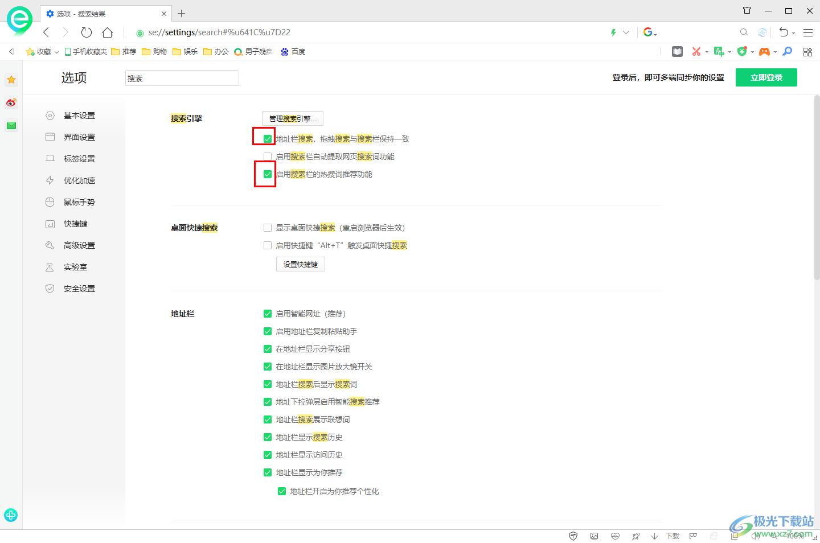Uncheck 启用搜索栏的热搜词推荐功能
The height and width of the screenshot is (543, 820).
268,174
